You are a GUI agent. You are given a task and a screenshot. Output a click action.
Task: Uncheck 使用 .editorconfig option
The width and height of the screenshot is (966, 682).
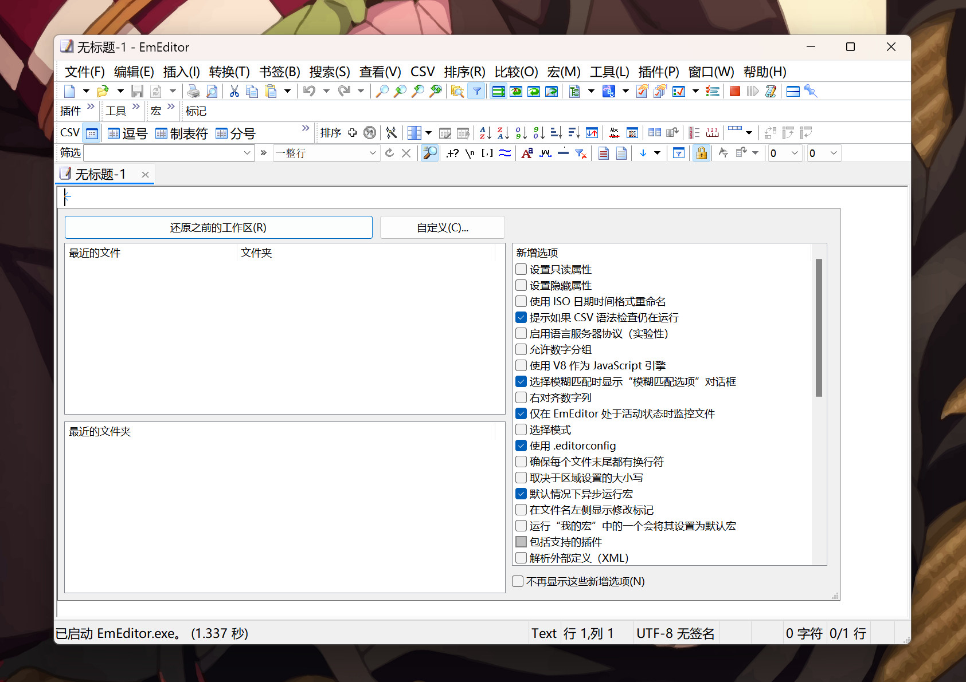521,446
